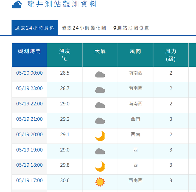Click the cloudy icon in 05/20 00:00 row
The height and width of the screenshot is (192, 196).
click(x=100, y=75)
